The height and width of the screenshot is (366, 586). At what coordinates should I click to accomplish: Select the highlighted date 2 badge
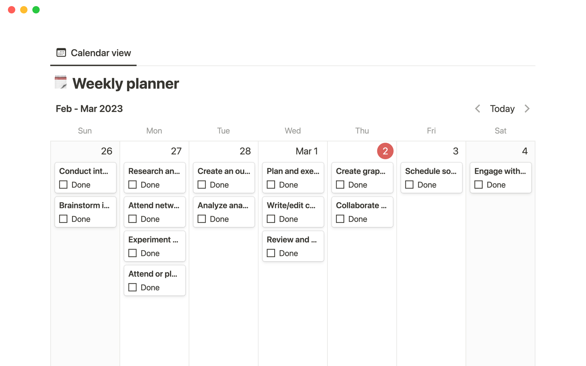[x=385, y=151]
